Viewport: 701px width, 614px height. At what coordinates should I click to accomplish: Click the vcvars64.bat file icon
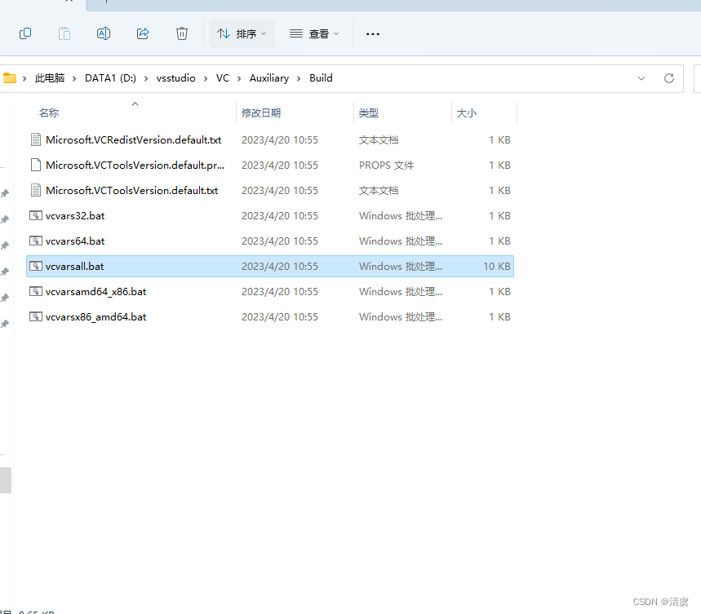click(35, 241)
